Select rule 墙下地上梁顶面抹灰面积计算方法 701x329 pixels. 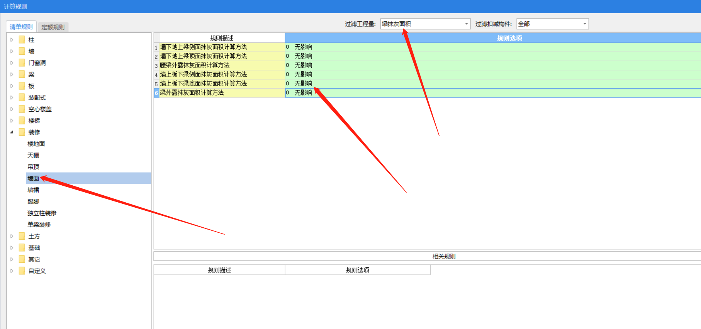coord(222,56)
